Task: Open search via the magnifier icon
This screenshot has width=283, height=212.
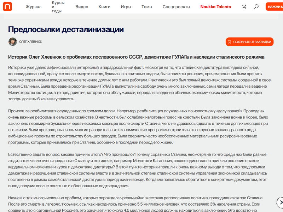Action: pyautogui.click(x=256, y=7)
